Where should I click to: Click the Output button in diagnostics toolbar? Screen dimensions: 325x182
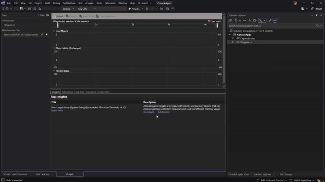pyautogui.click(x=58, y=16)
